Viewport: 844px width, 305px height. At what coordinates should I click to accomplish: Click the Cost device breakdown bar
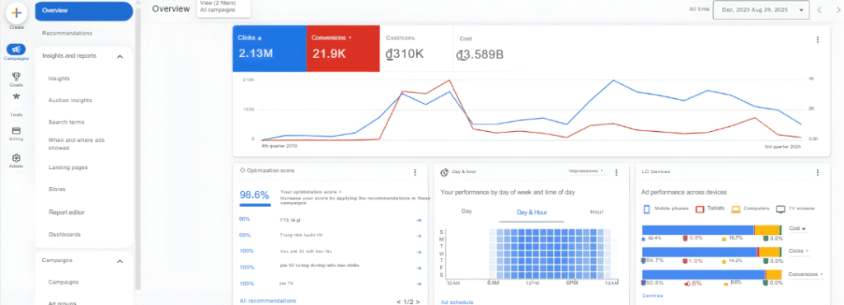(712, 230)
